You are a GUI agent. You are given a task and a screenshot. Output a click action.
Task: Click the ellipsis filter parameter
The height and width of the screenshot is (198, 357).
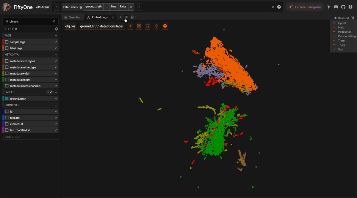pyautogui.click(x=106, y=7)
